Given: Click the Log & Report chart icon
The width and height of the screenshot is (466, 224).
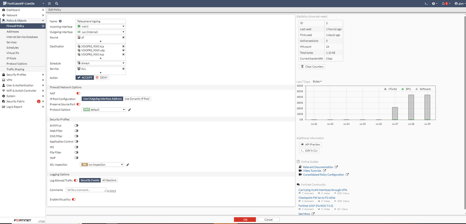Looking at the screenshot, I should pos(4,107).
